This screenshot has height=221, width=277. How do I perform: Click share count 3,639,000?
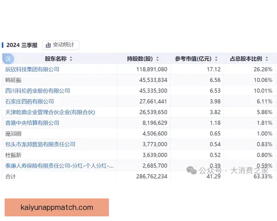coord(155,155)
